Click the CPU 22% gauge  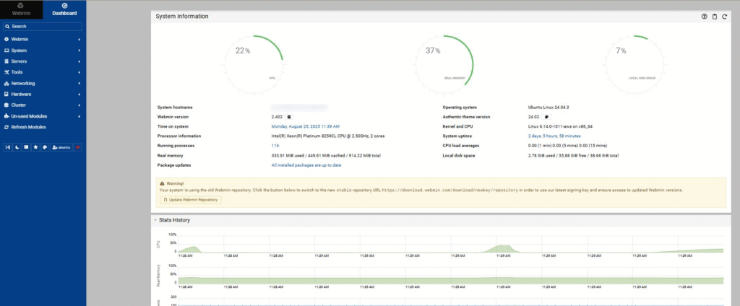pyautogui.click(x=254, y=64)
